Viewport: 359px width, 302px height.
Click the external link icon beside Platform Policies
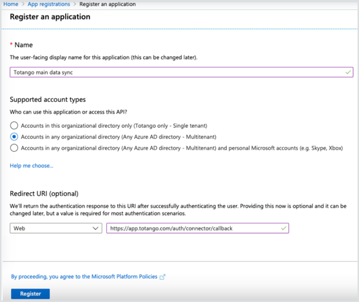coord(162,277)
